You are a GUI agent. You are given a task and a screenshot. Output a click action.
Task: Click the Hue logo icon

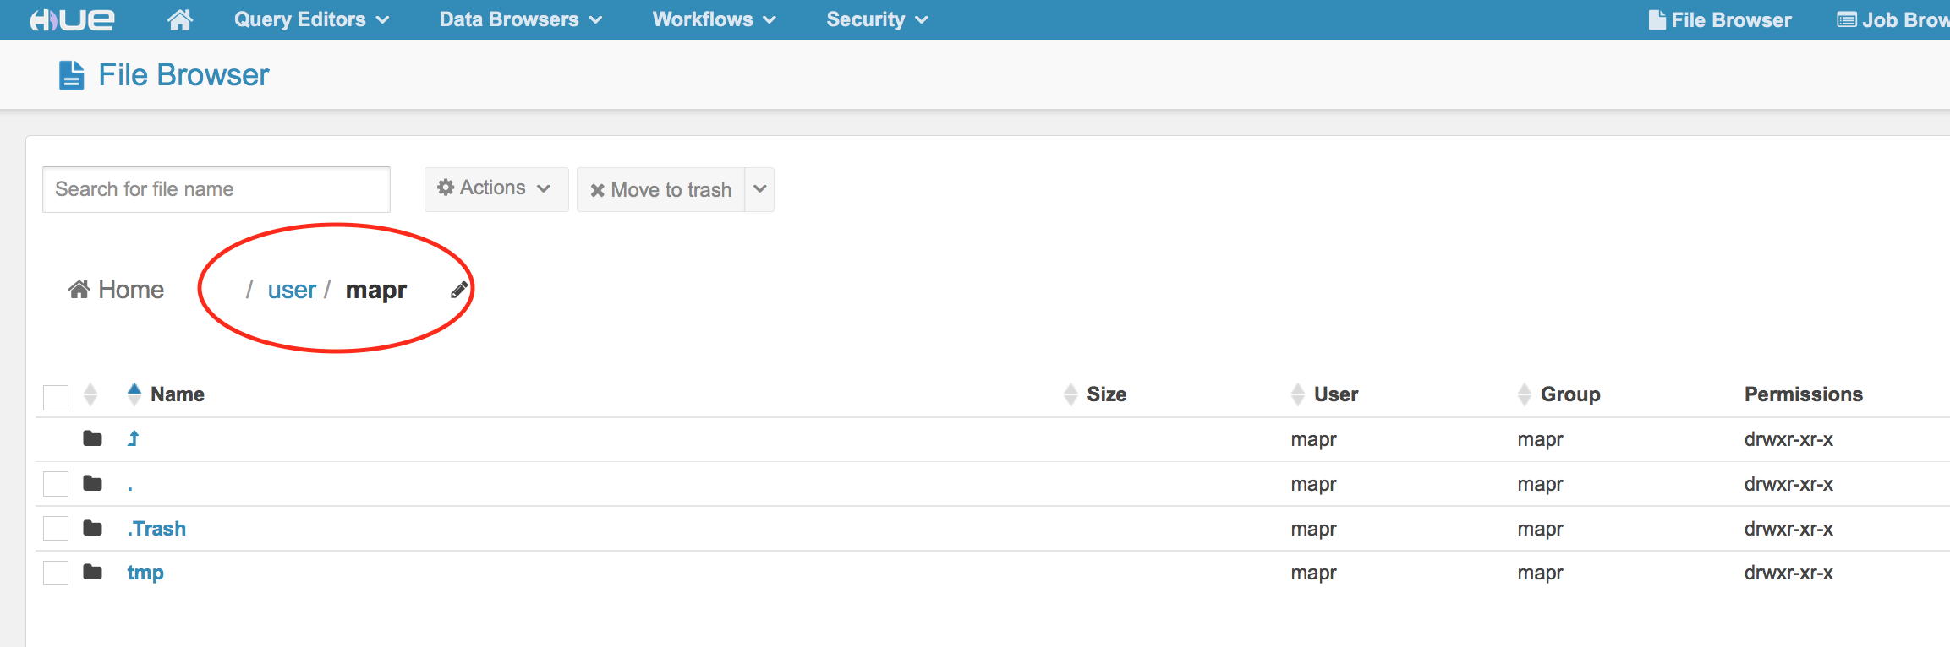click(72, 19)
